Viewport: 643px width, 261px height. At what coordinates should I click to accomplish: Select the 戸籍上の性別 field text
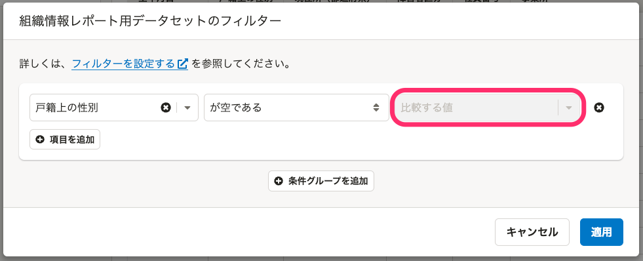68,108
